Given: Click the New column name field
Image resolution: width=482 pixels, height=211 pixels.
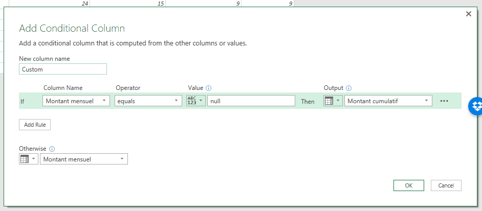Looking at the screenshot, I should click(63, 69).
